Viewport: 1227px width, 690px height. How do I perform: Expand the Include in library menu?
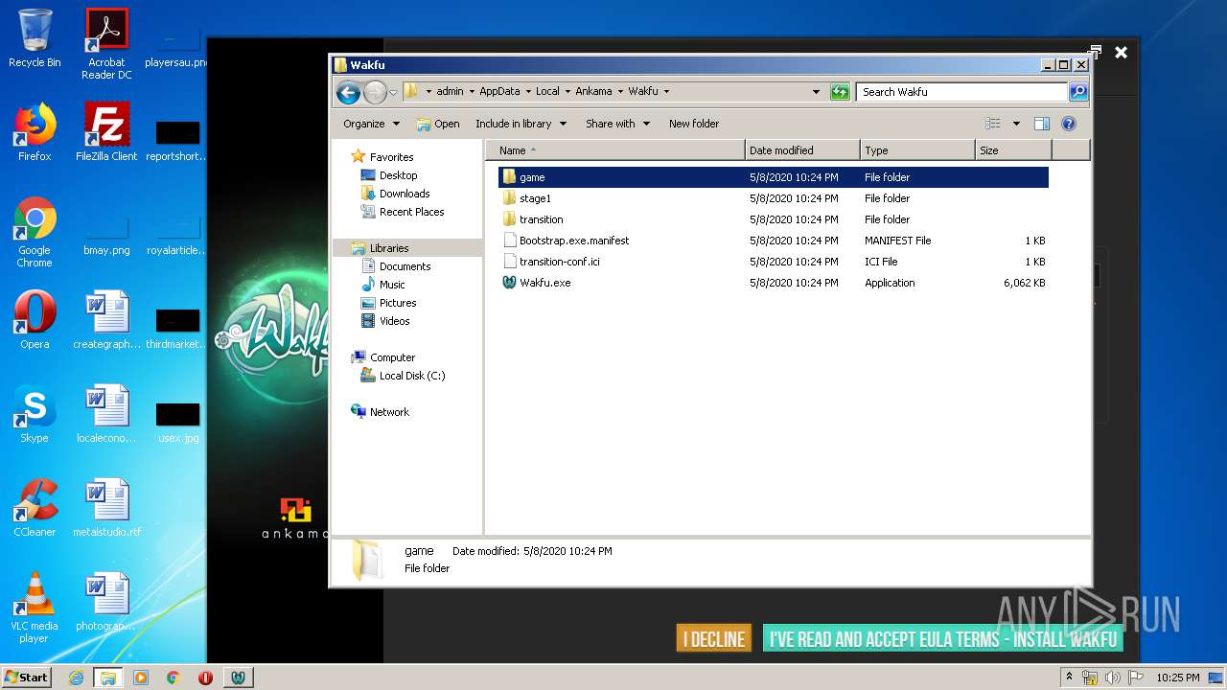pos(521,124)
